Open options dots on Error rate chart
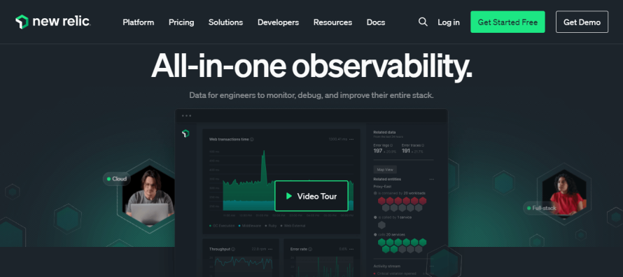 (351, 249)
